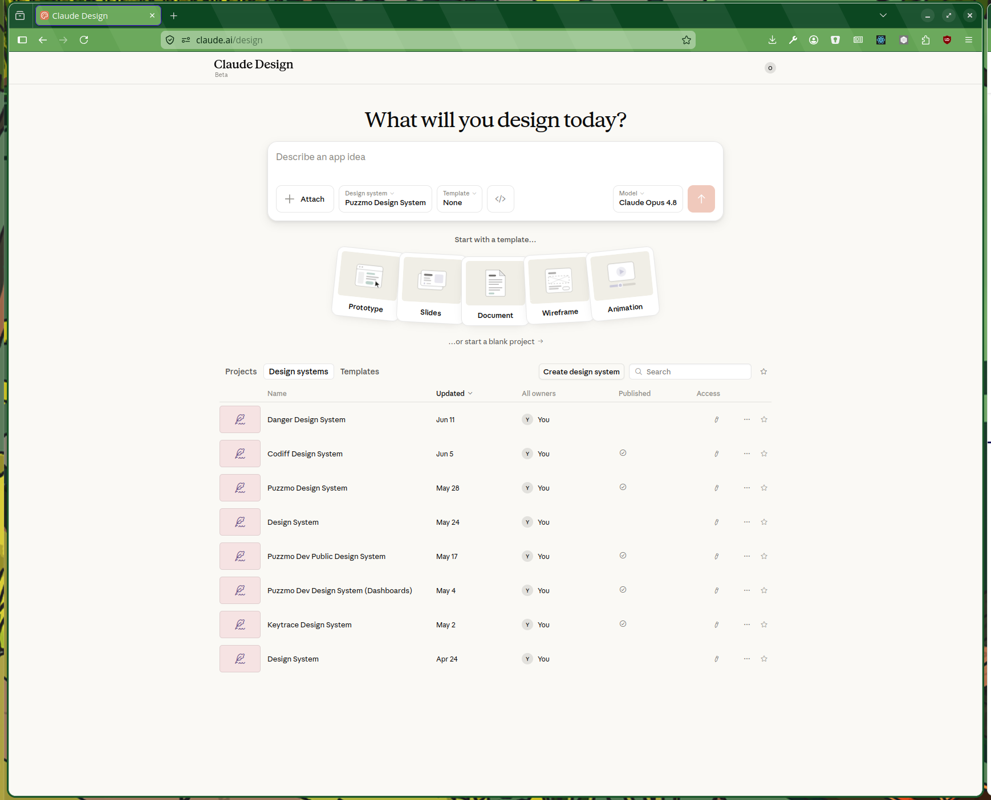Viewport: 991px width, 800px height.
Task: Click the access pencil icon for Keytrace Design System
Action: click(717, 625)
